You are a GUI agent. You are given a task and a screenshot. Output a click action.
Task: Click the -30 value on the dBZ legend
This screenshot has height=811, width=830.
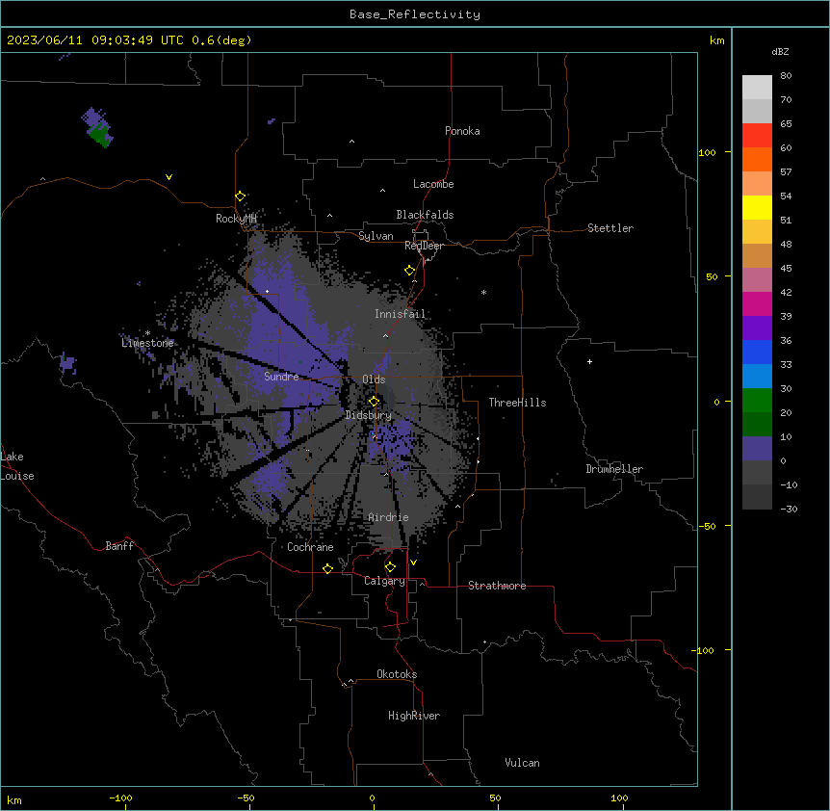789,509
